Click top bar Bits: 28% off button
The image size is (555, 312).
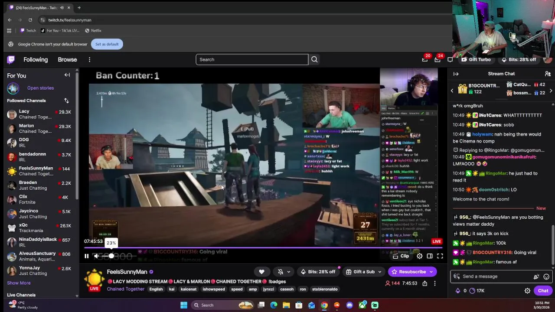(x=519, y=59)
